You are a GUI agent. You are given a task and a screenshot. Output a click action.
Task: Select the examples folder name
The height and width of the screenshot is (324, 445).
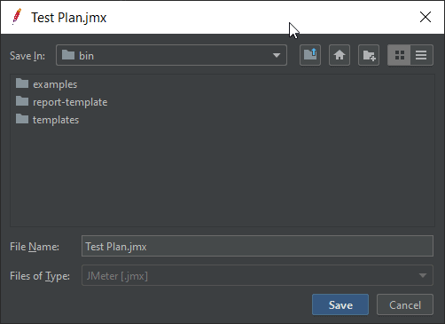(x=55, y=84)
